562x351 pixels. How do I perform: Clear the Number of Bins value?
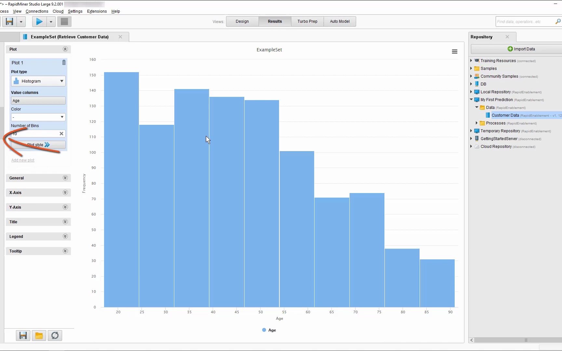point(61,134)
